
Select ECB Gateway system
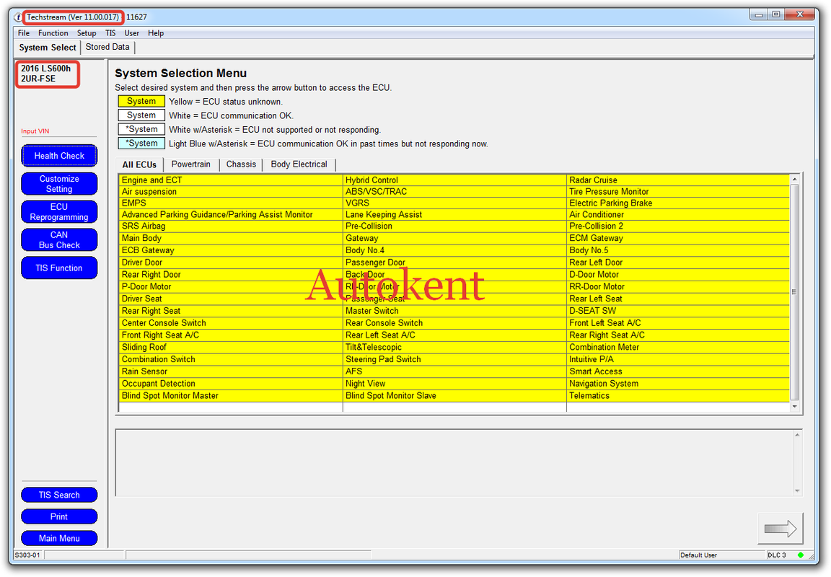[x=231, y=250]
